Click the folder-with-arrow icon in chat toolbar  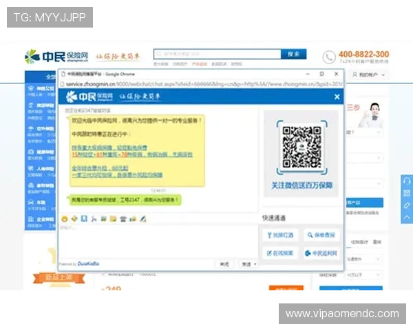(x=133, y=219)
